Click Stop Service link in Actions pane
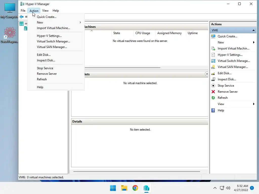 (226, 86)
